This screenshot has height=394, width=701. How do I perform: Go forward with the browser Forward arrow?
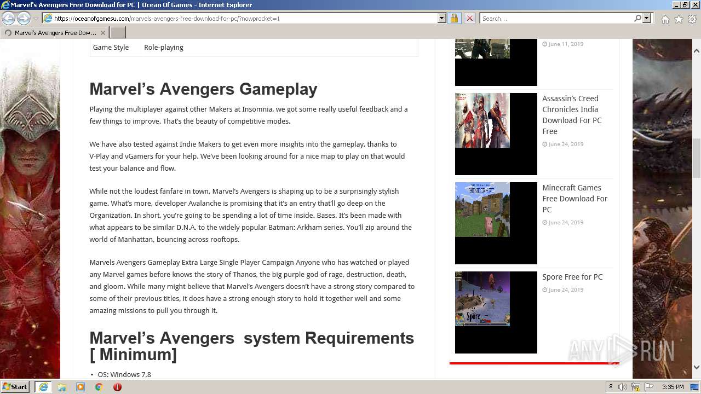pos(24,19)
